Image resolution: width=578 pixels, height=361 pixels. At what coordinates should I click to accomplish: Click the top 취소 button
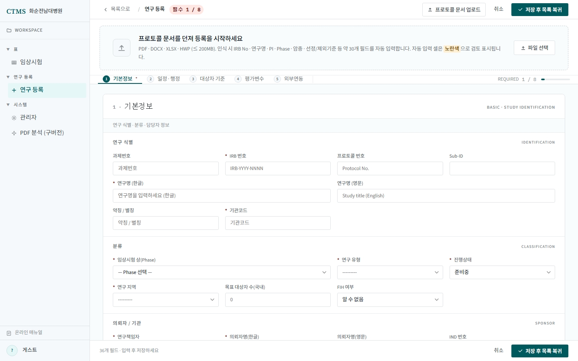coord(499,9)
